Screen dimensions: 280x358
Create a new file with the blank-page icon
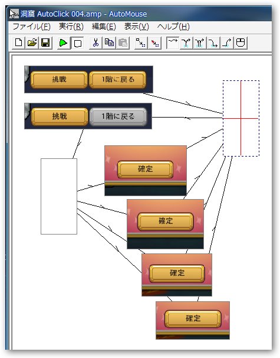pyautogui.click(x=18, y=43)
